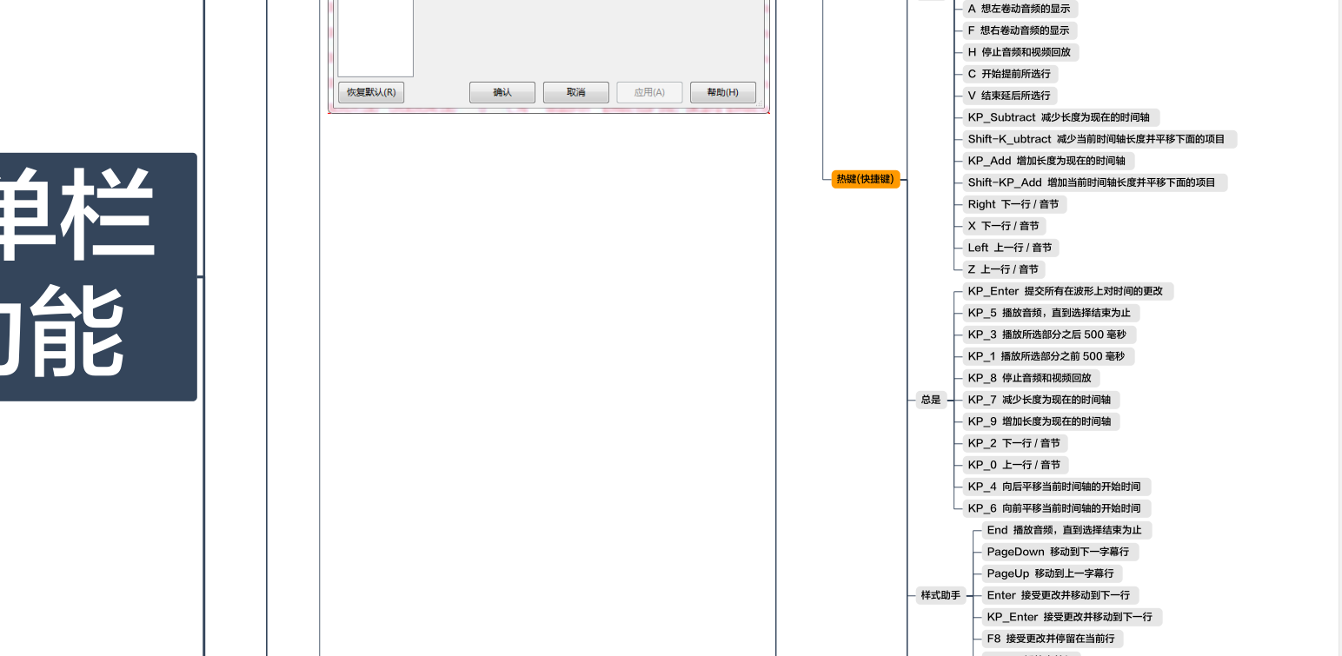The image size is (1342, 656).
Task: Select the orange 热键(快捷键) node
Action: [x=865, y=179]
